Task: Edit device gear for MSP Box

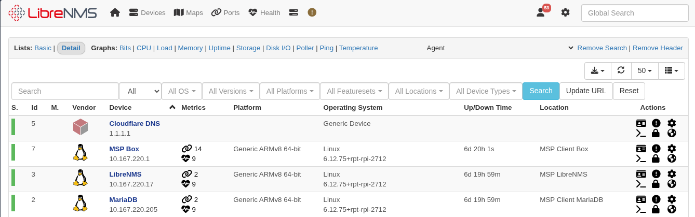Action: tap(672, 149)
